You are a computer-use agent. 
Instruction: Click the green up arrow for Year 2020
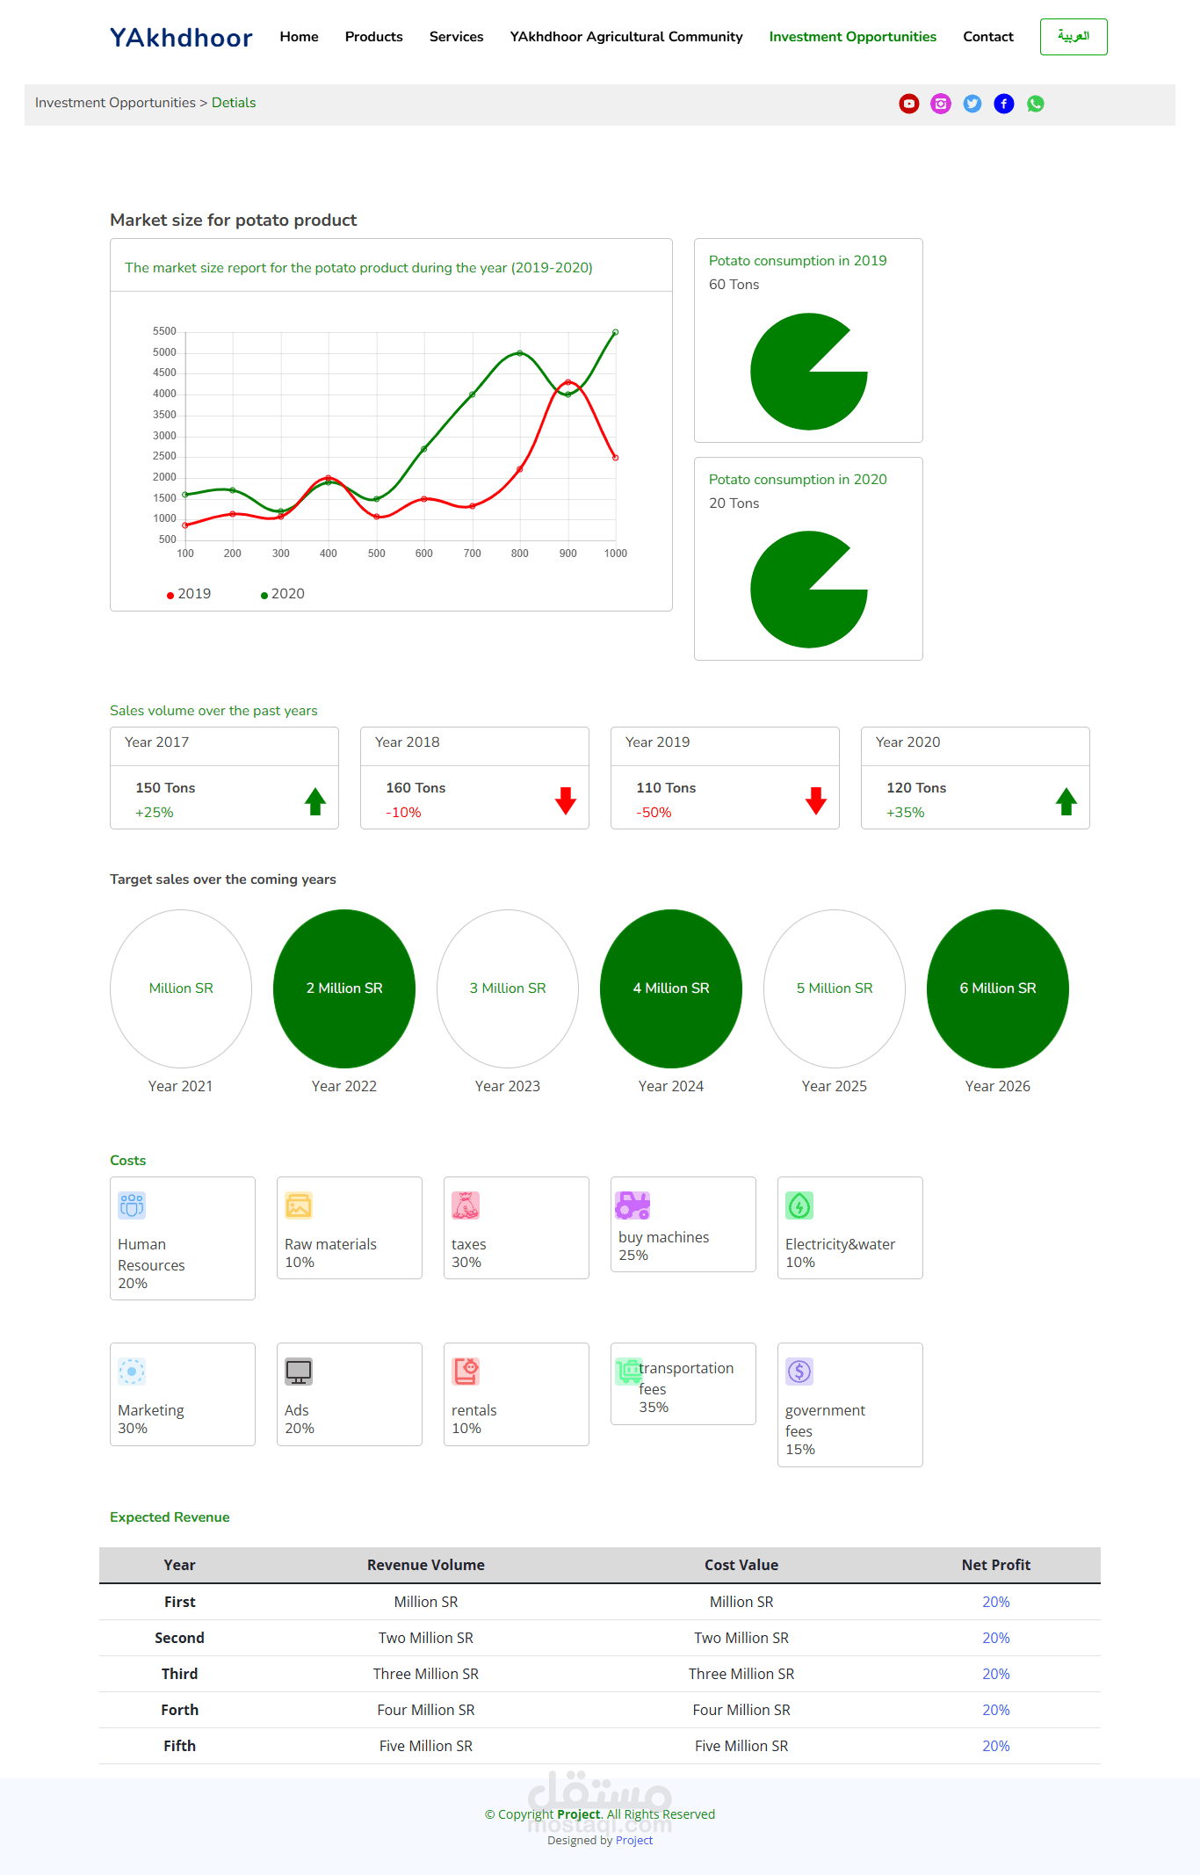tap(1066, 801)
